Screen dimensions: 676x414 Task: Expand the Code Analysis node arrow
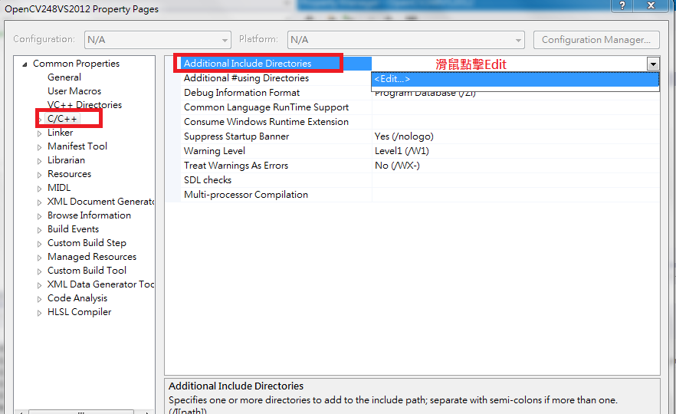point(39,299)
